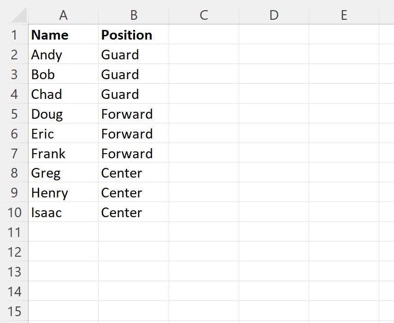Select the cell containing Isaac
Viewport: 394px width, 323px height.
click(64, 213)
